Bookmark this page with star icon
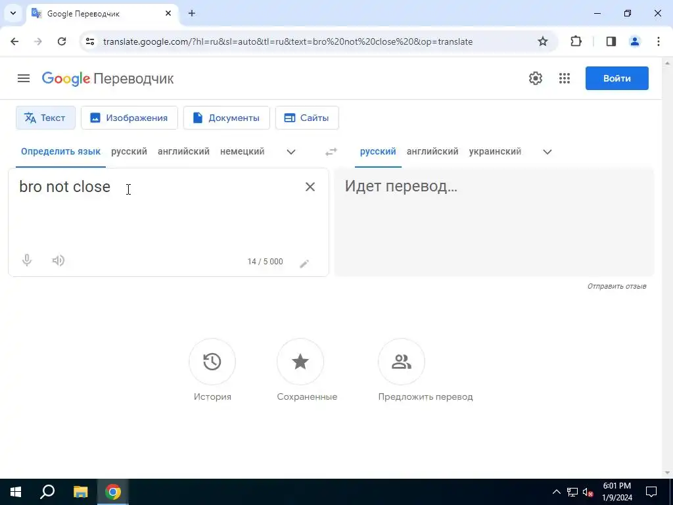 (542, 41)
